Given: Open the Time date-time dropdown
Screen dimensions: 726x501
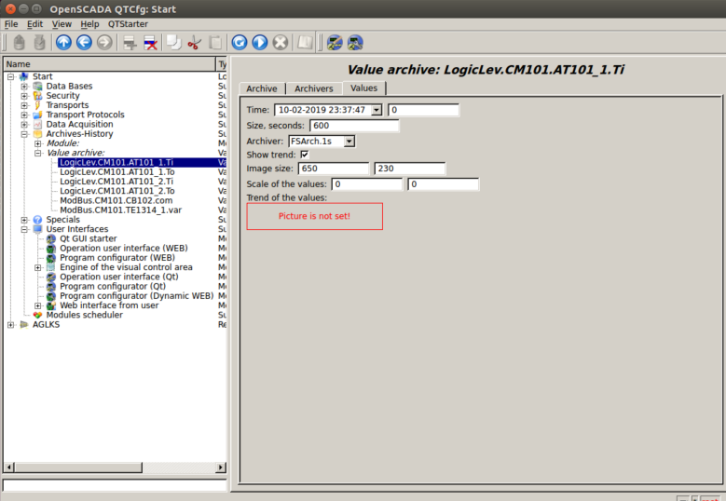Looking at the screenshot, I should 376,110.
